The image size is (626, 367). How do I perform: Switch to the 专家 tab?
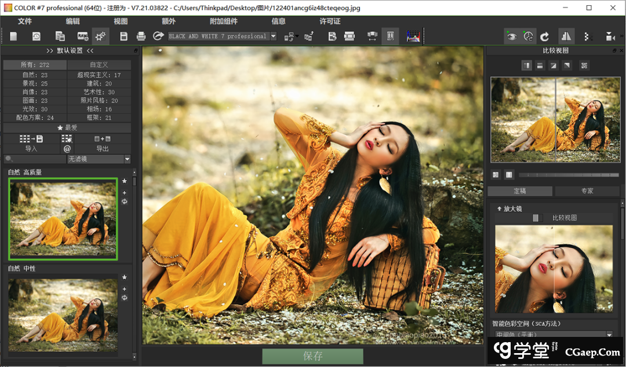pyautogui.click(x=587, y=191)
